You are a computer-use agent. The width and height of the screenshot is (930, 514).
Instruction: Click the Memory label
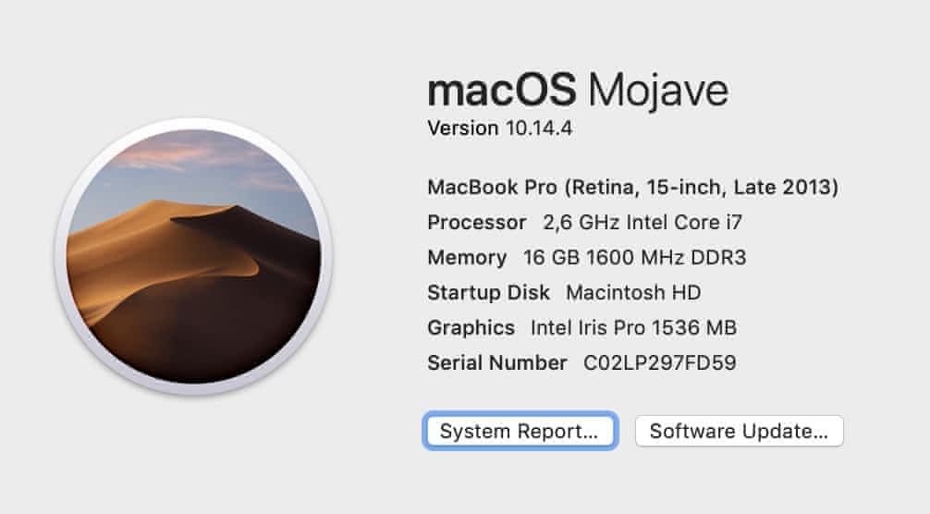click(467, 258)
